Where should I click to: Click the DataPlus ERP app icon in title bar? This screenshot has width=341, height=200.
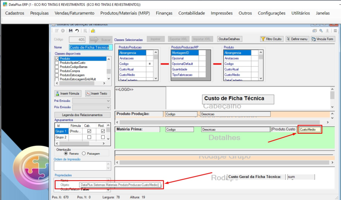click(5, 4)
